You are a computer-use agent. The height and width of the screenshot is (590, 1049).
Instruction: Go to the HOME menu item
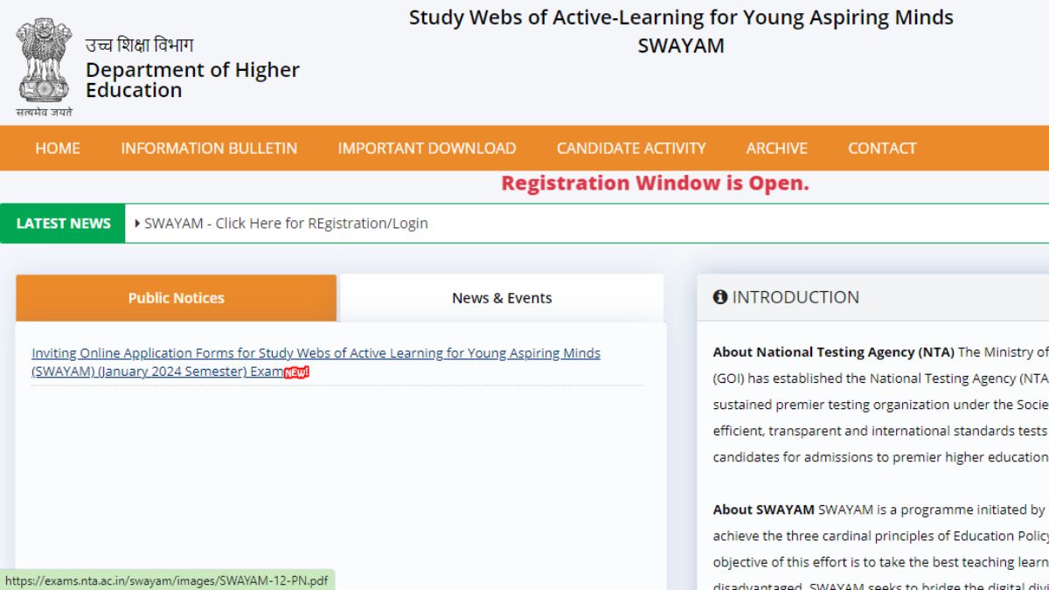pos(58,149)
